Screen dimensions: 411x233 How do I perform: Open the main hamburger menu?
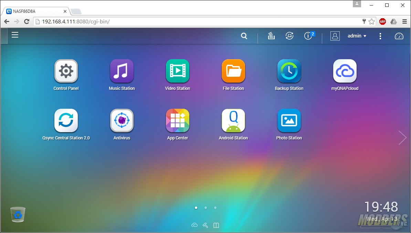tap(15, 35)
